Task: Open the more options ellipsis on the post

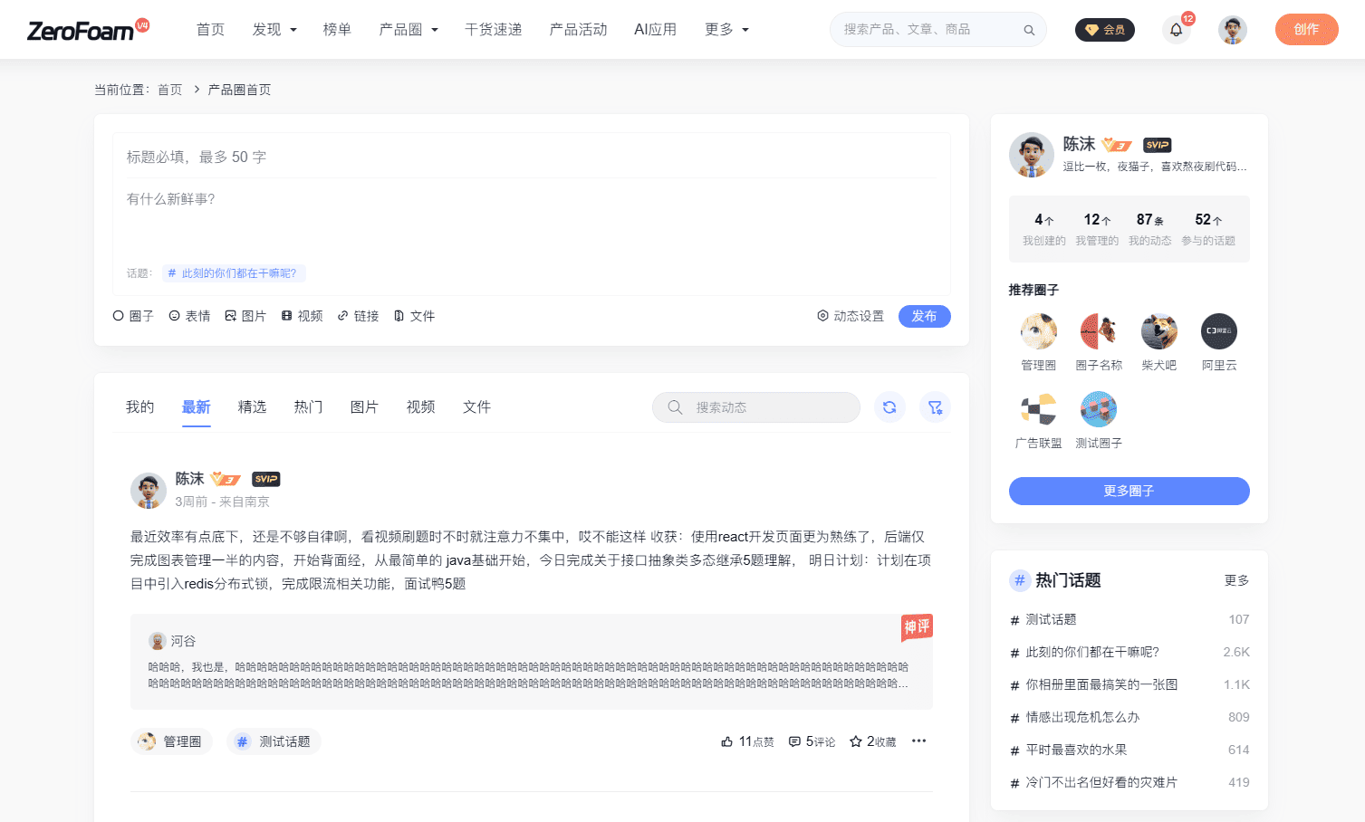Action: click(918, 741)
